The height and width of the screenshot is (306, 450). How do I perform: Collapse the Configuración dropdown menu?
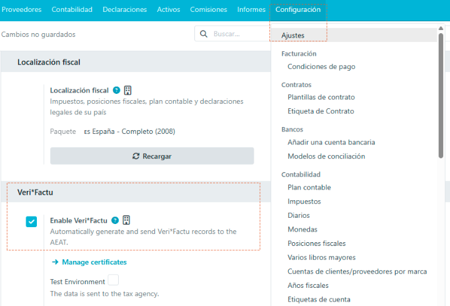(x=298, y=9)
